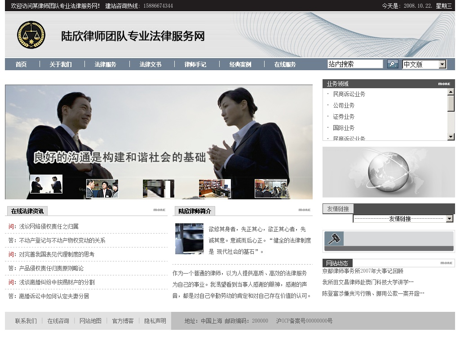
Task: Click the search key icon button
Action: click(x=393, y=64)
